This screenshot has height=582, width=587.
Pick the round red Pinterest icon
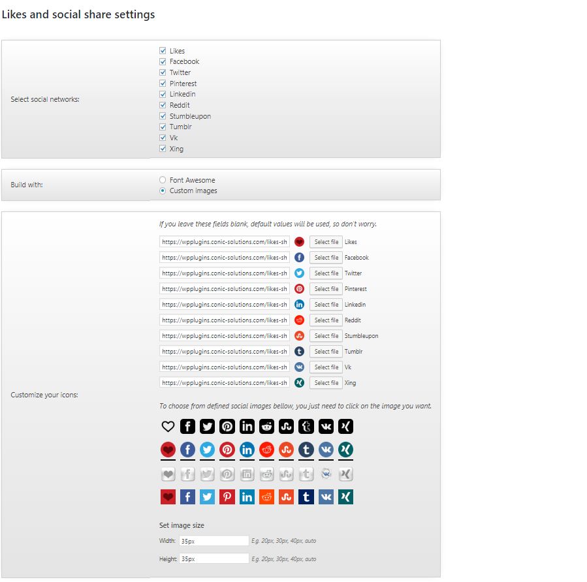tap(227, 450)
